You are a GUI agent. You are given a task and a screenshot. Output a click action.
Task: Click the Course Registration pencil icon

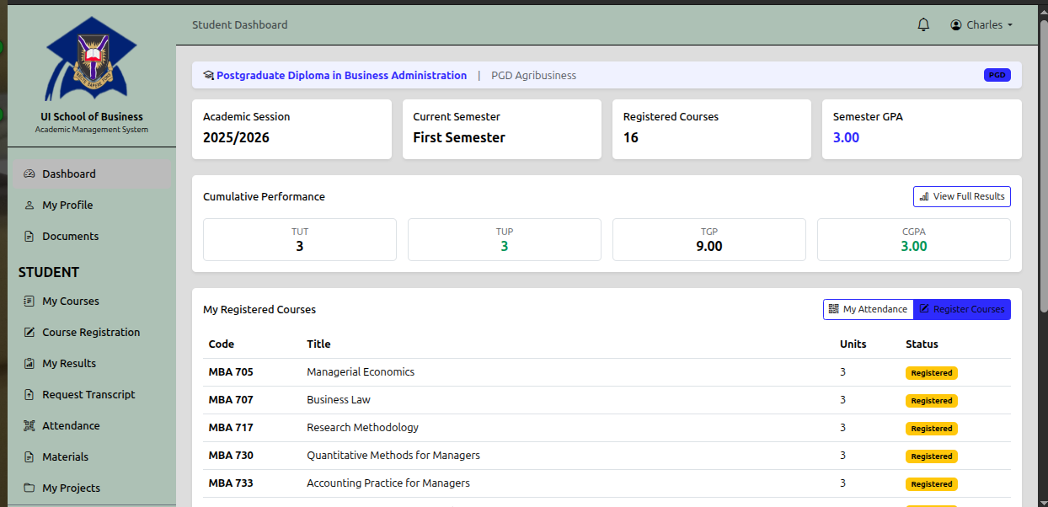click(29, 333)
